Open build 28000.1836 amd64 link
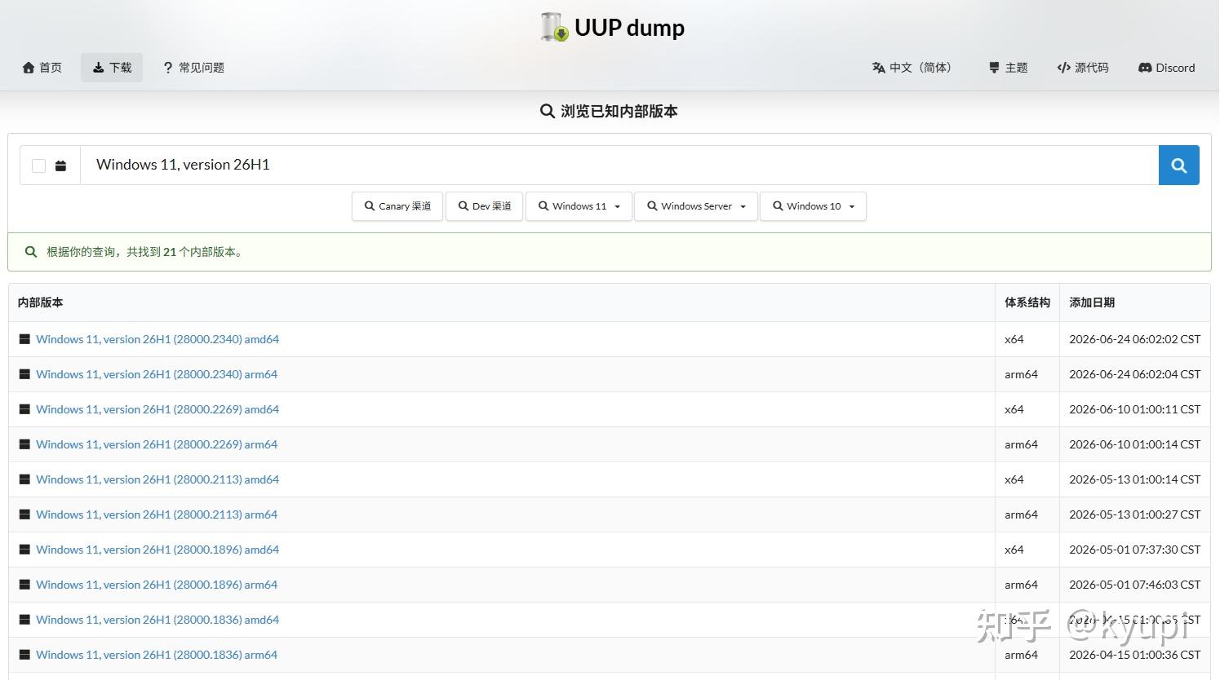The height and width of the screenshot is (680, 1220). (x=157, y=620)
